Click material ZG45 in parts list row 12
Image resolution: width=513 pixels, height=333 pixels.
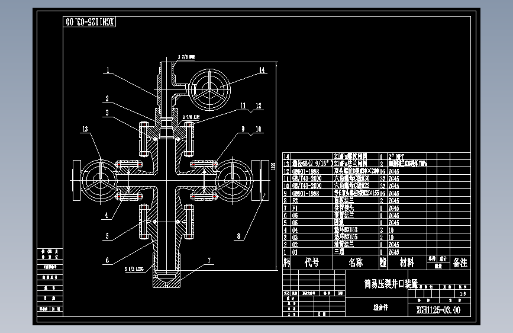(394, 171)
